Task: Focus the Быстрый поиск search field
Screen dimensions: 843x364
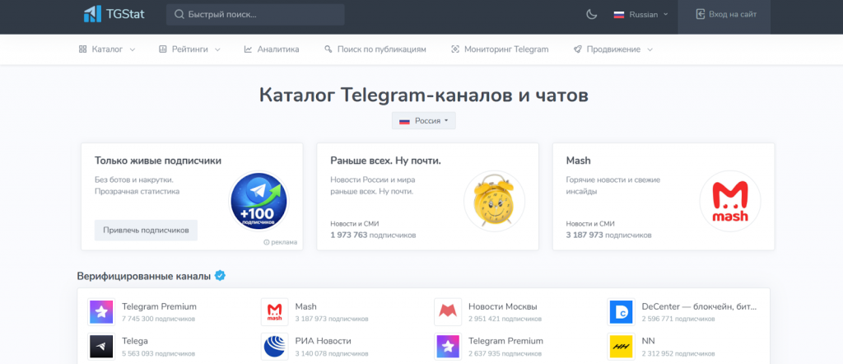Action: coord(255,15)
